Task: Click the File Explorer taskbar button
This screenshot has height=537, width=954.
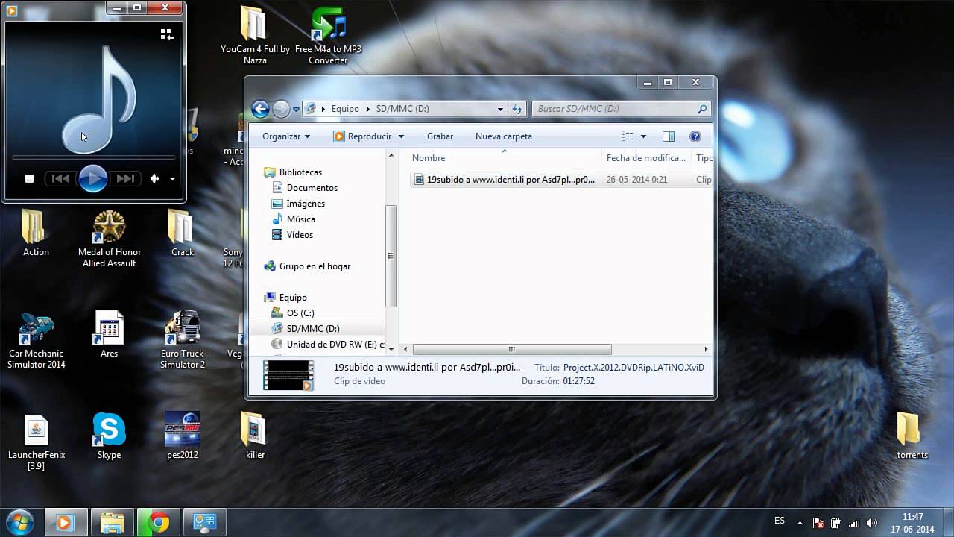Action: 113,522
